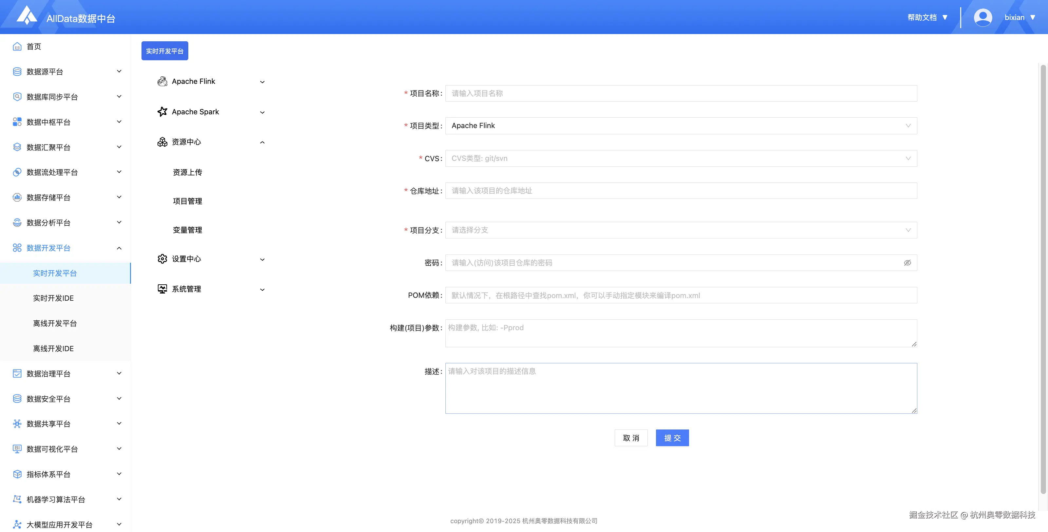Viewport: 1048px width, 532px height.
Task: Cancel the form with 取消 button
Action: pos(631,438)
